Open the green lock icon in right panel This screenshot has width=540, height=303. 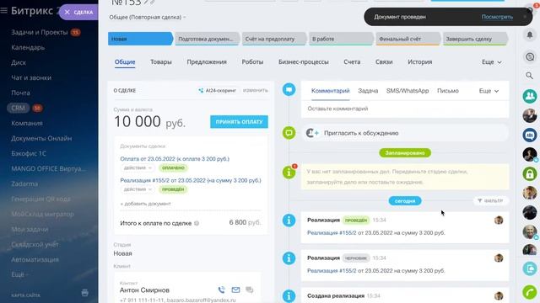coord(530,173)
